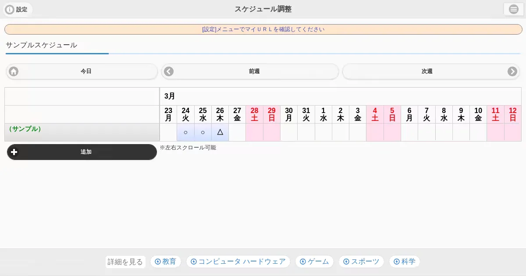
Task: Click the right arrow icon on 次週
Action: point(512,71)
